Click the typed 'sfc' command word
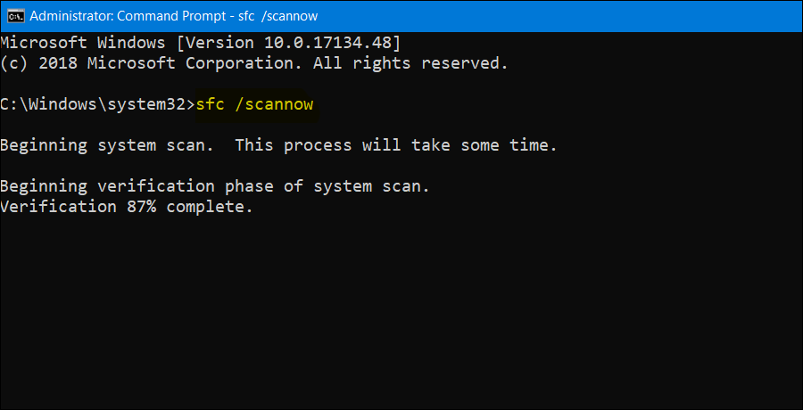 click(x=210, y=104)
